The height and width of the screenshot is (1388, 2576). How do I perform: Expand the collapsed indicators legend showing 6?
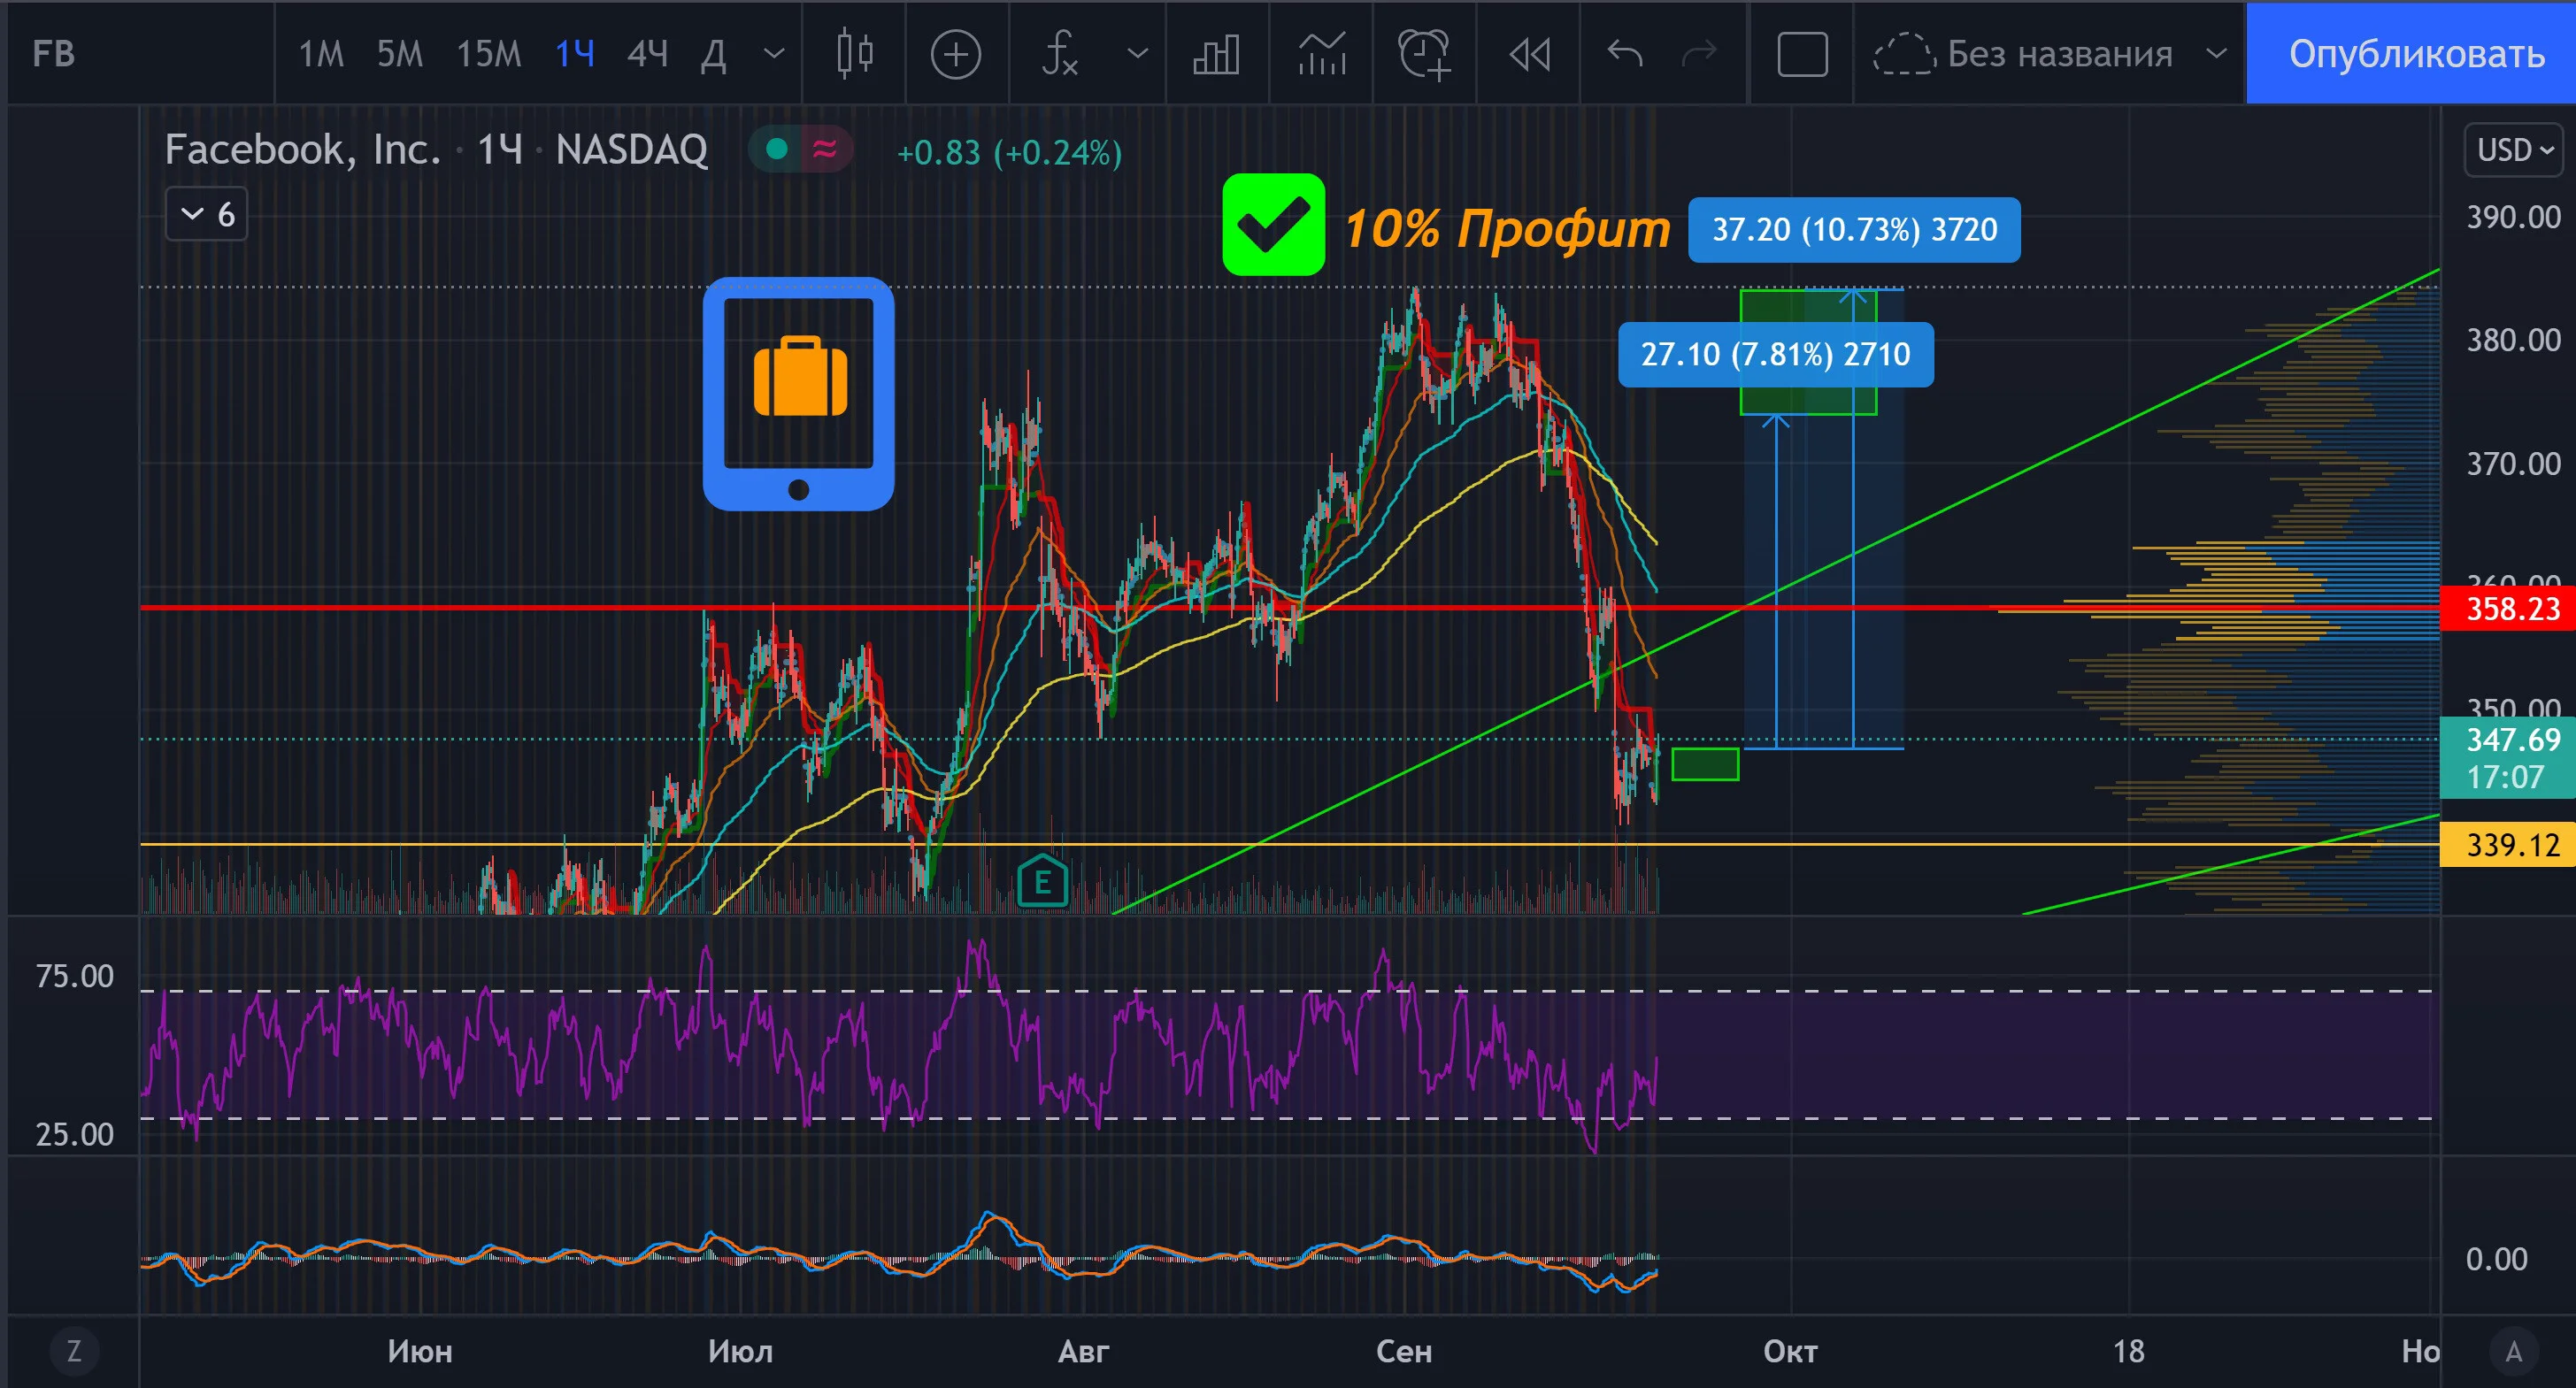(x=207, y=214)
